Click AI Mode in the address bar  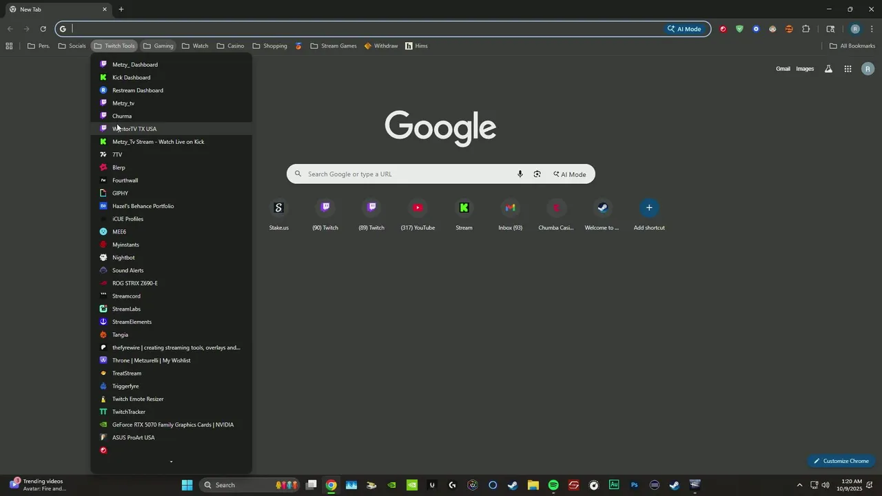tap(684, 29)
